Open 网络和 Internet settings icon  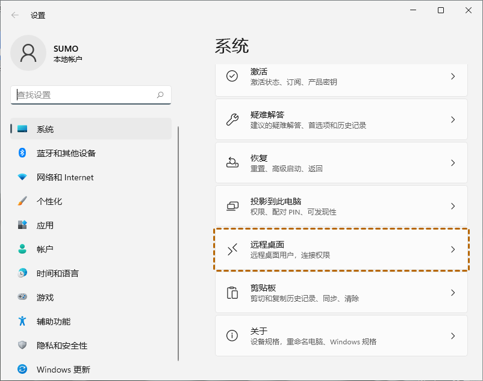(x=22, y=177)
